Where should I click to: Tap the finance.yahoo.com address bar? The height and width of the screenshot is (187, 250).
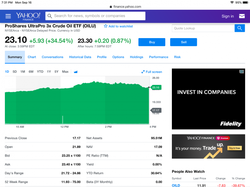click(x=125, y=7)
